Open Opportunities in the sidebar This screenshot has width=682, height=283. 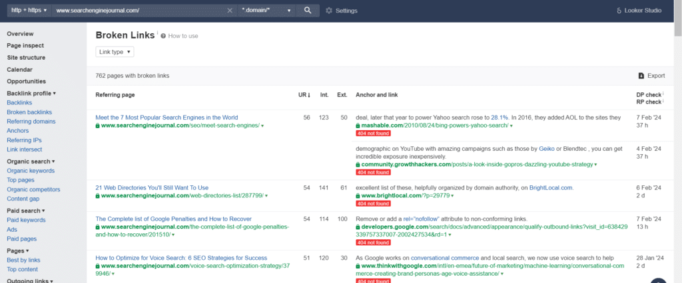(26, 81)
